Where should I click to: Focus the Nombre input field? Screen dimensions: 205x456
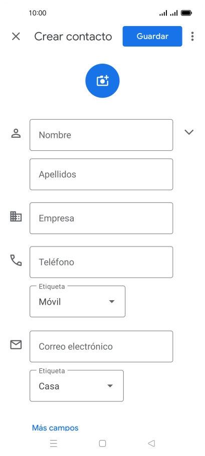point(101,135)
